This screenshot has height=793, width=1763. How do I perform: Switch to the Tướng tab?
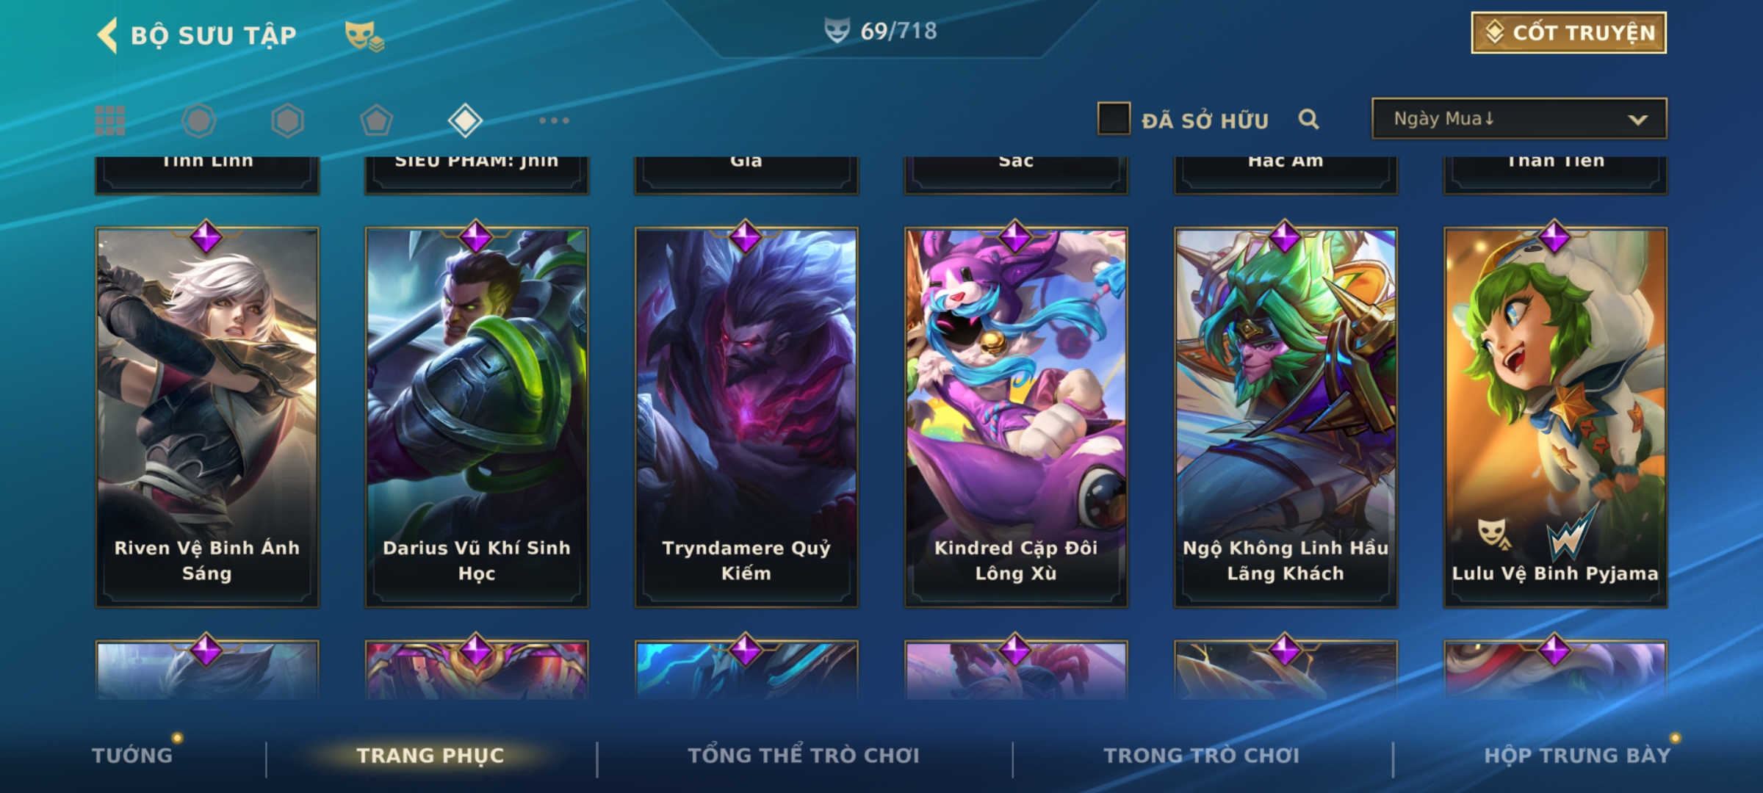(x=132, y=756)
